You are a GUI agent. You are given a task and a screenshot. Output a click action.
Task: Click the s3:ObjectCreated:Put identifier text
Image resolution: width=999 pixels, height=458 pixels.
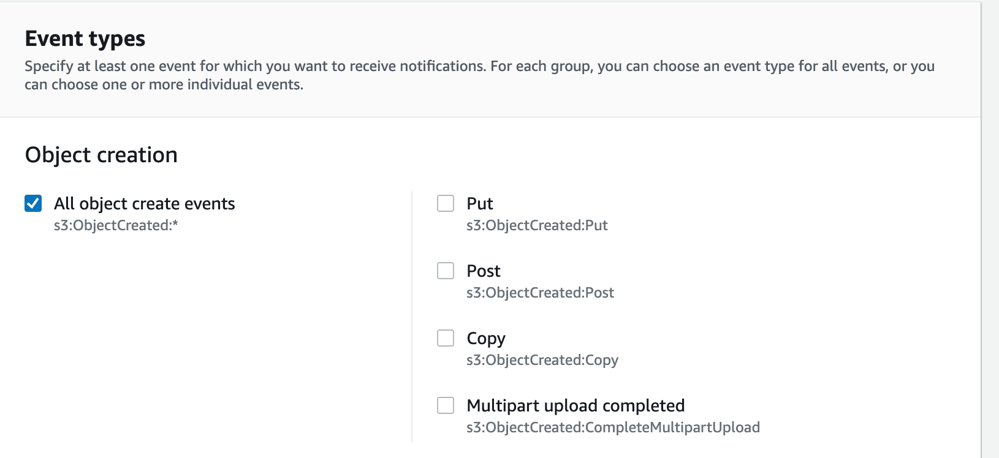point(537,225)
